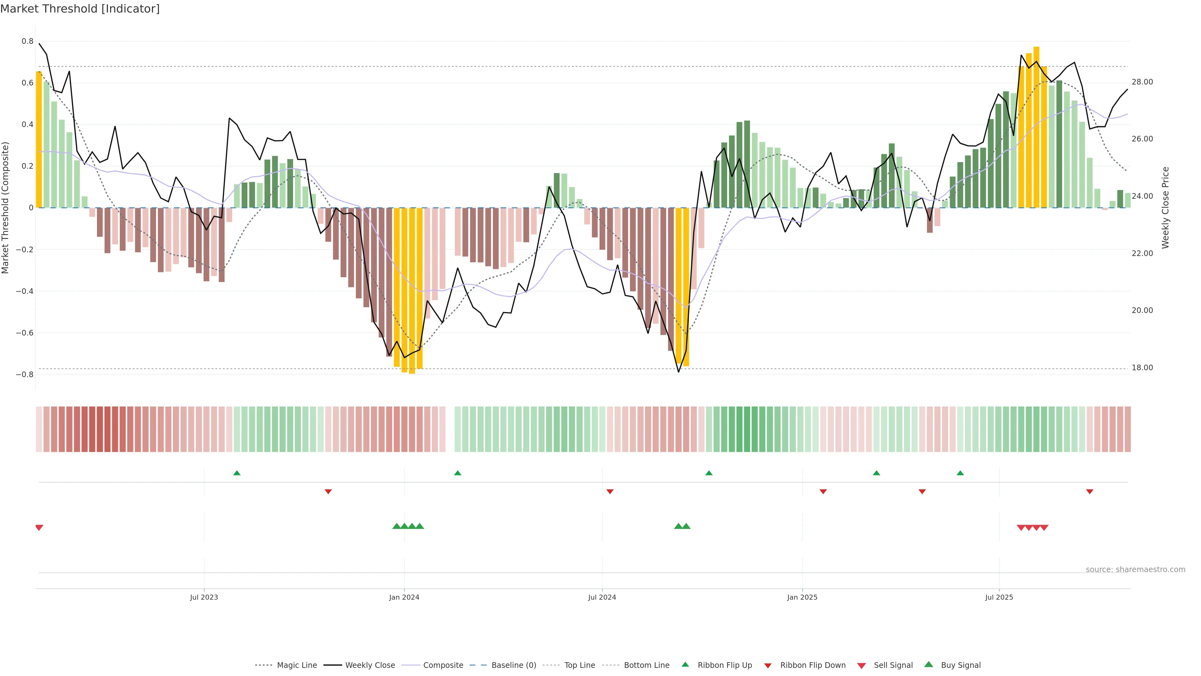Click the leftmost red sell signal marker

pos(39,528)
